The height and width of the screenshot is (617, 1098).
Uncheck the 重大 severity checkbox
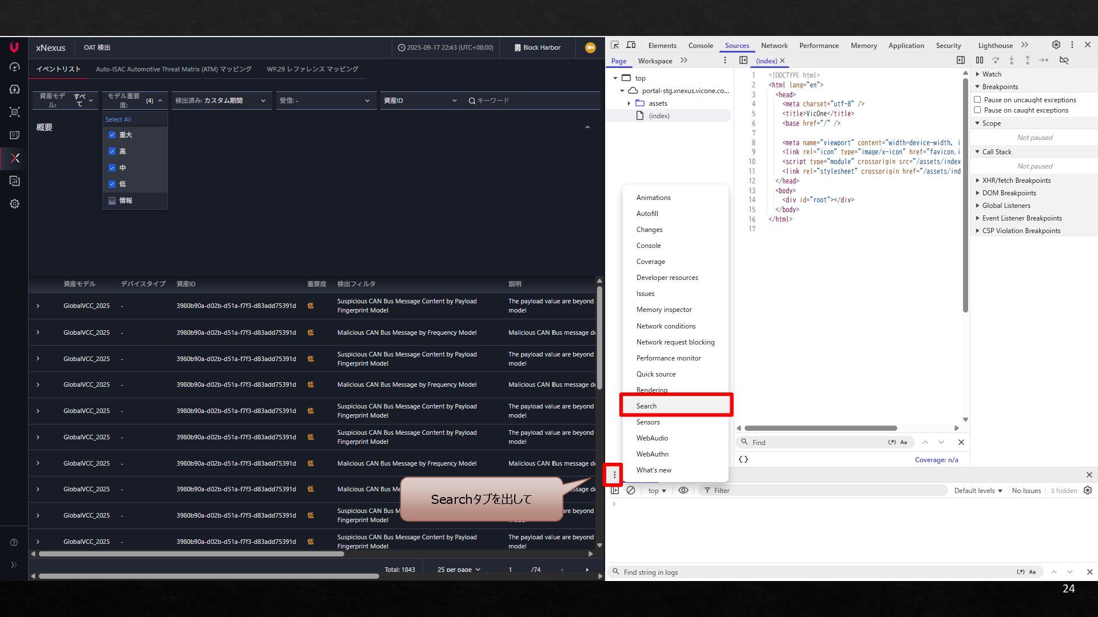pyautogui.click(x=112, y=135)
